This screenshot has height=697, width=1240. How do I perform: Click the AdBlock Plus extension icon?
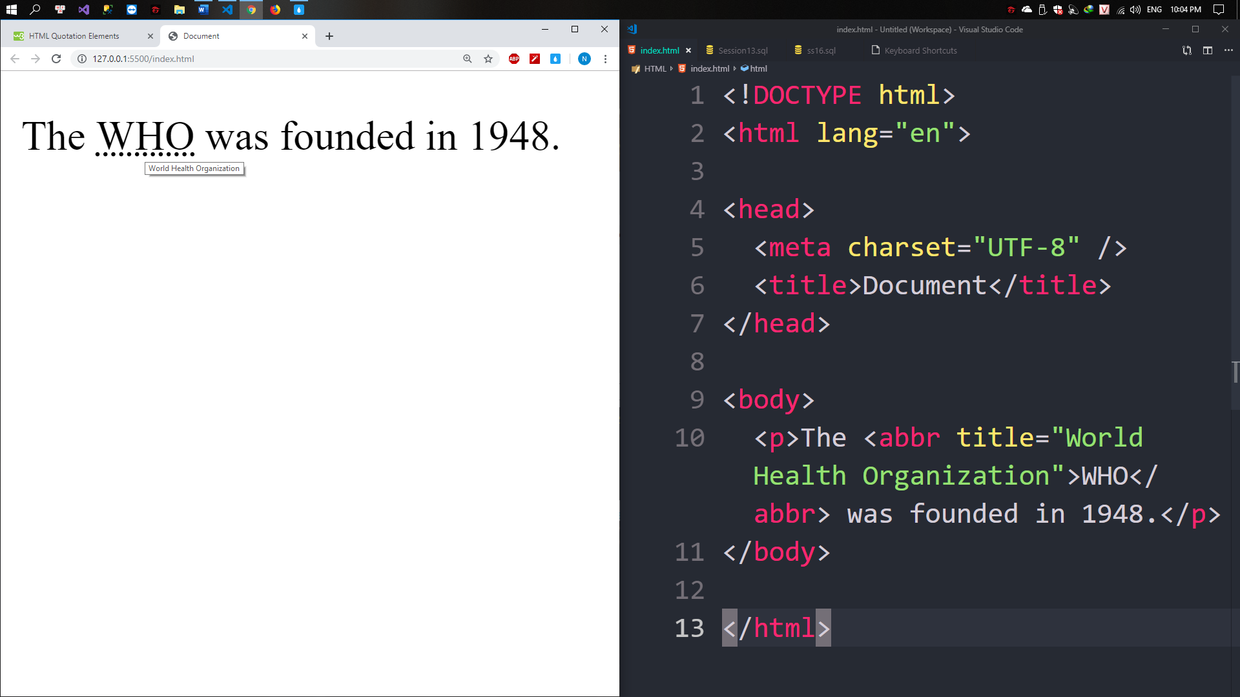point(514,59)
